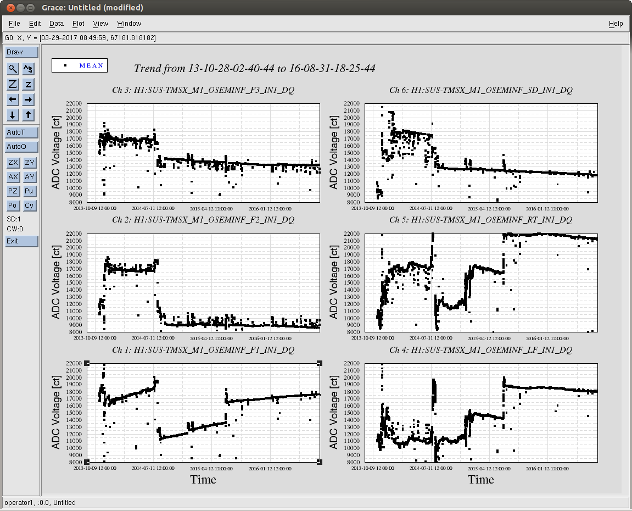Click the autoscale AS icon

pos(29,69)
